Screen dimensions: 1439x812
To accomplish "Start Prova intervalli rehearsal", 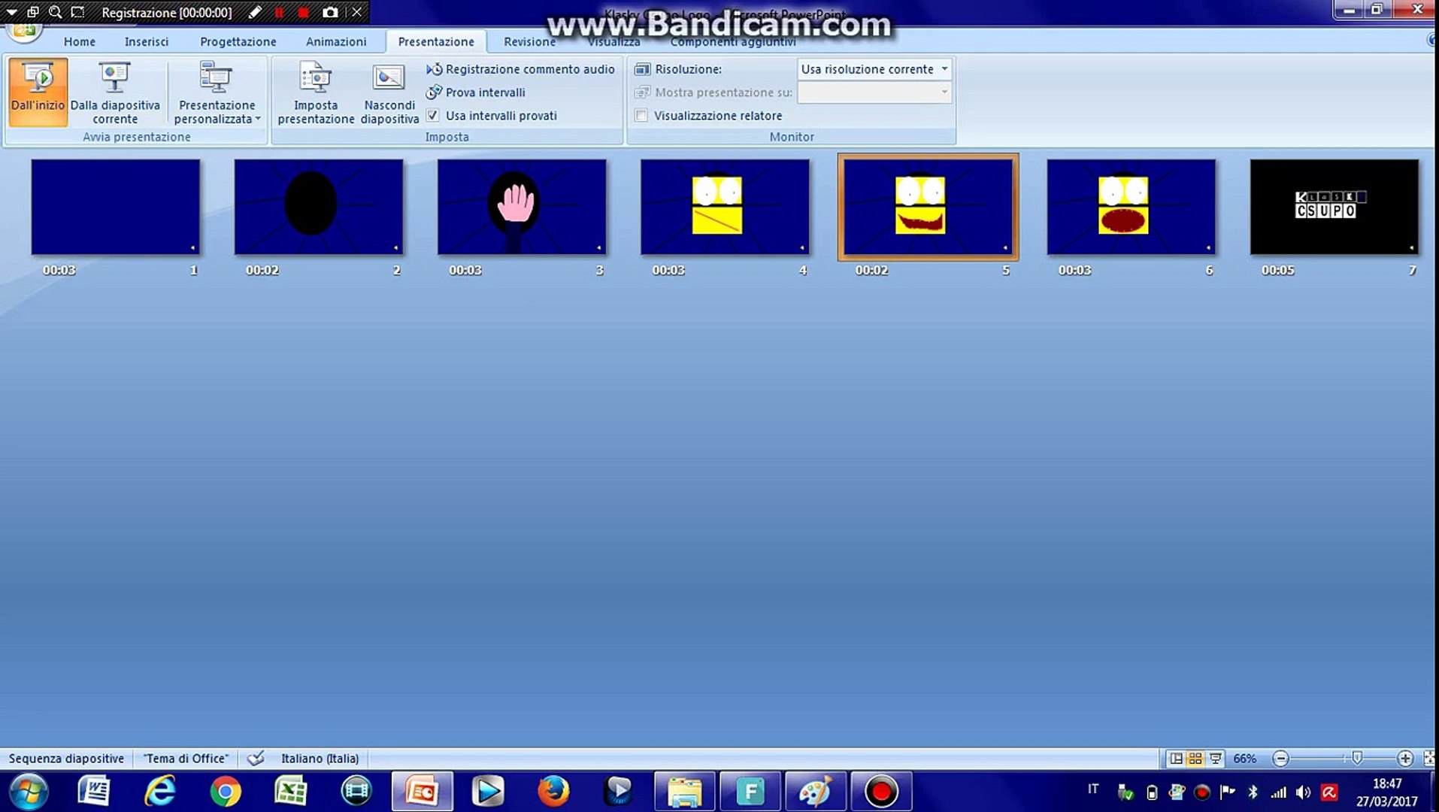I will coord(476,92).
